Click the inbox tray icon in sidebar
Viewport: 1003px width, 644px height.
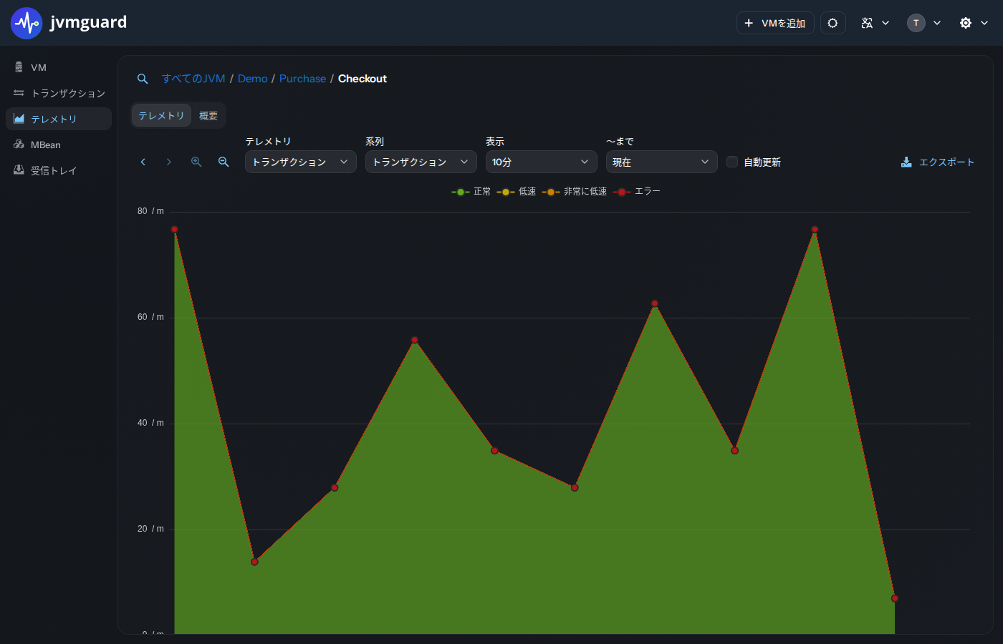tap(19, 170)
